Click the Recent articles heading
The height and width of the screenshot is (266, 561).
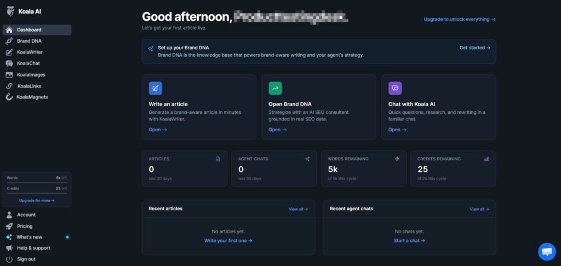pos(165,209)
